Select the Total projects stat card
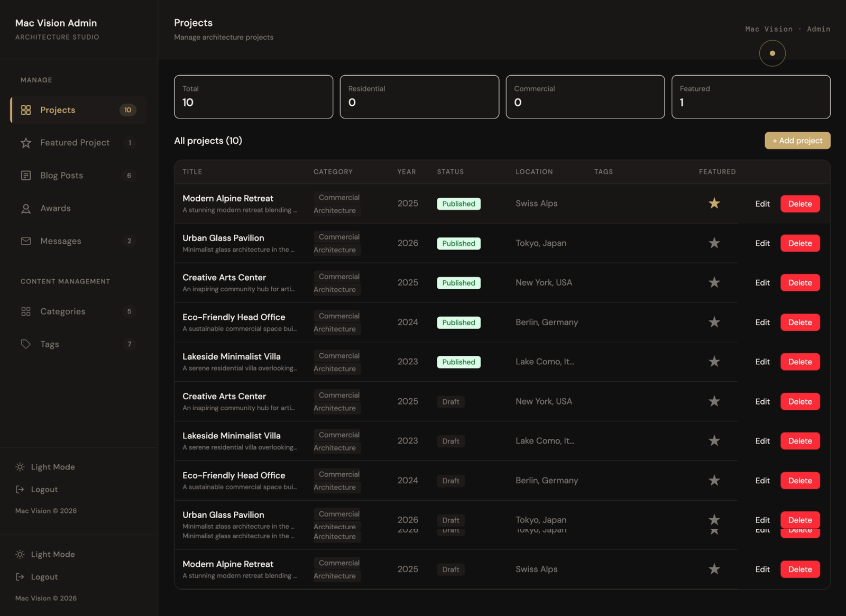Image resolution: width=846 pixels, height=616 pixels. click(254, 97)
